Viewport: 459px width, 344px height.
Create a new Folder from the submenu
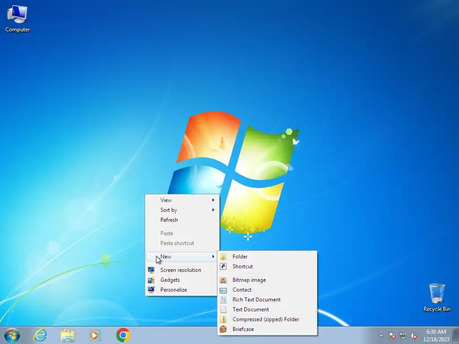(267, 257)
